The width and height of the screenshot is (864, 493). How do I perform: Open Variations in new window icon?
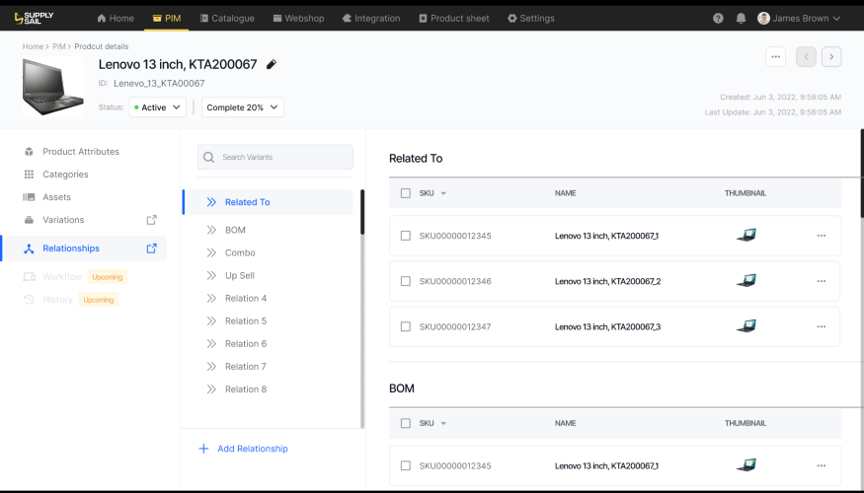(151, 220)
